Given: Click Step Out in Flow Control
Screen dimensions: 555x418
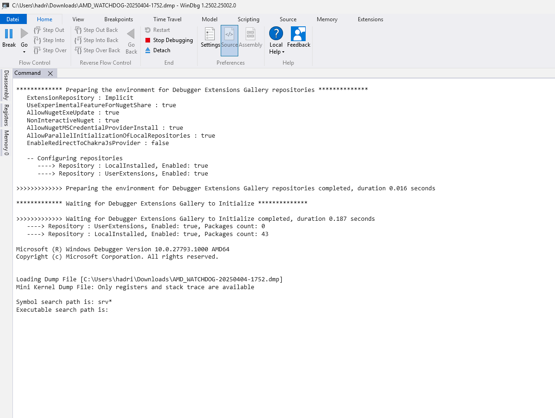Looking at the screenshot, I should 49,30.
